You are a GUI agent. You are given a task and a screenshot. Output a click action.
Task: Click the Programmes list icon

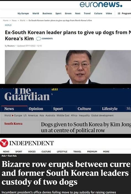(x=119, y=14)
